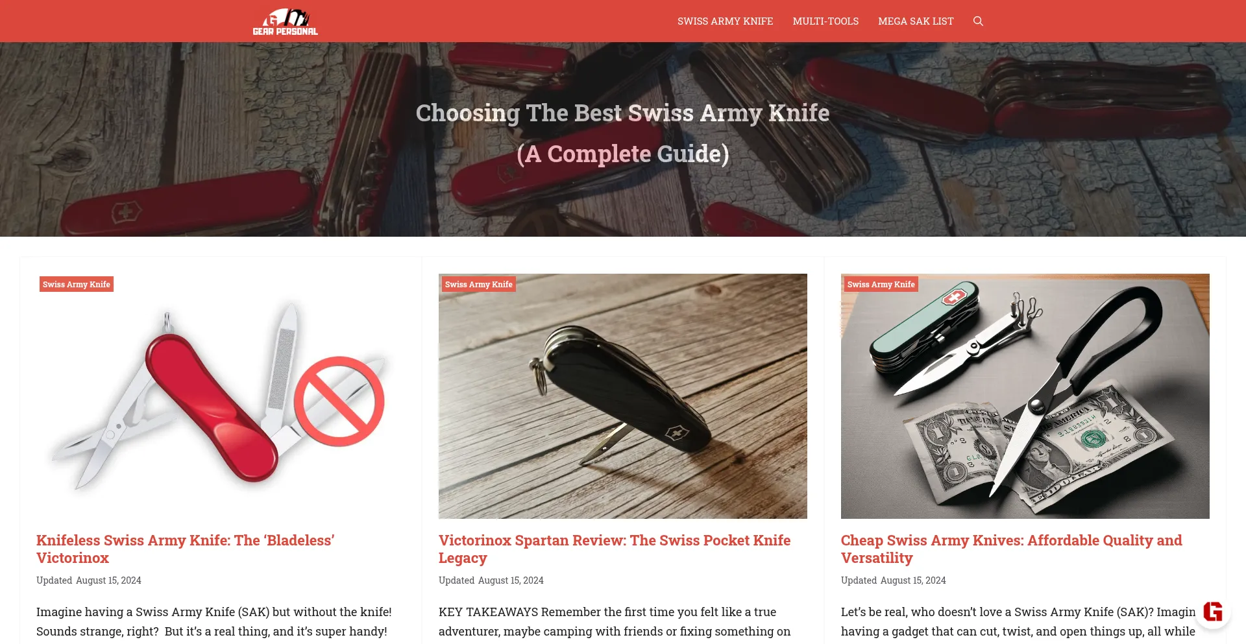This screenshot has width=1246, height=644.
Task: Open Cheap Swiss Army Knives article title
Action: pos(1012,549)
